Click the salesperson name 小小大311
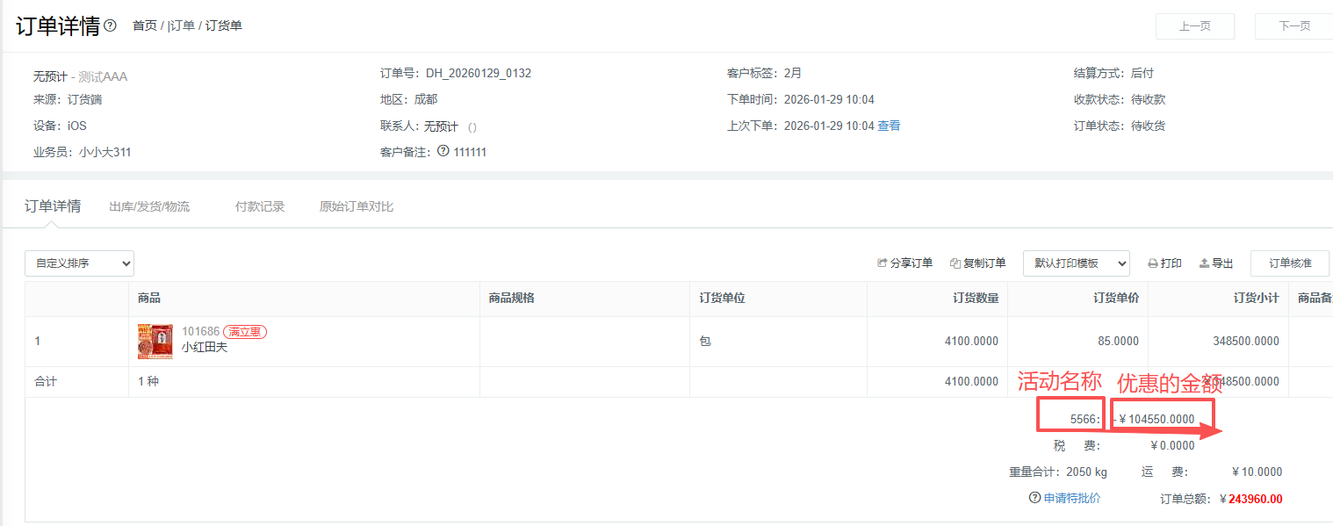The height and width of the screenshot is (526, 1333). coord(104,152)
